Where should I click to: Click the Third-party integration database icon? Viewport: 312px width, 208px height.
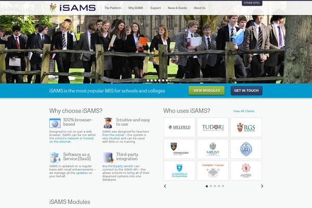[x=108, y=158]
